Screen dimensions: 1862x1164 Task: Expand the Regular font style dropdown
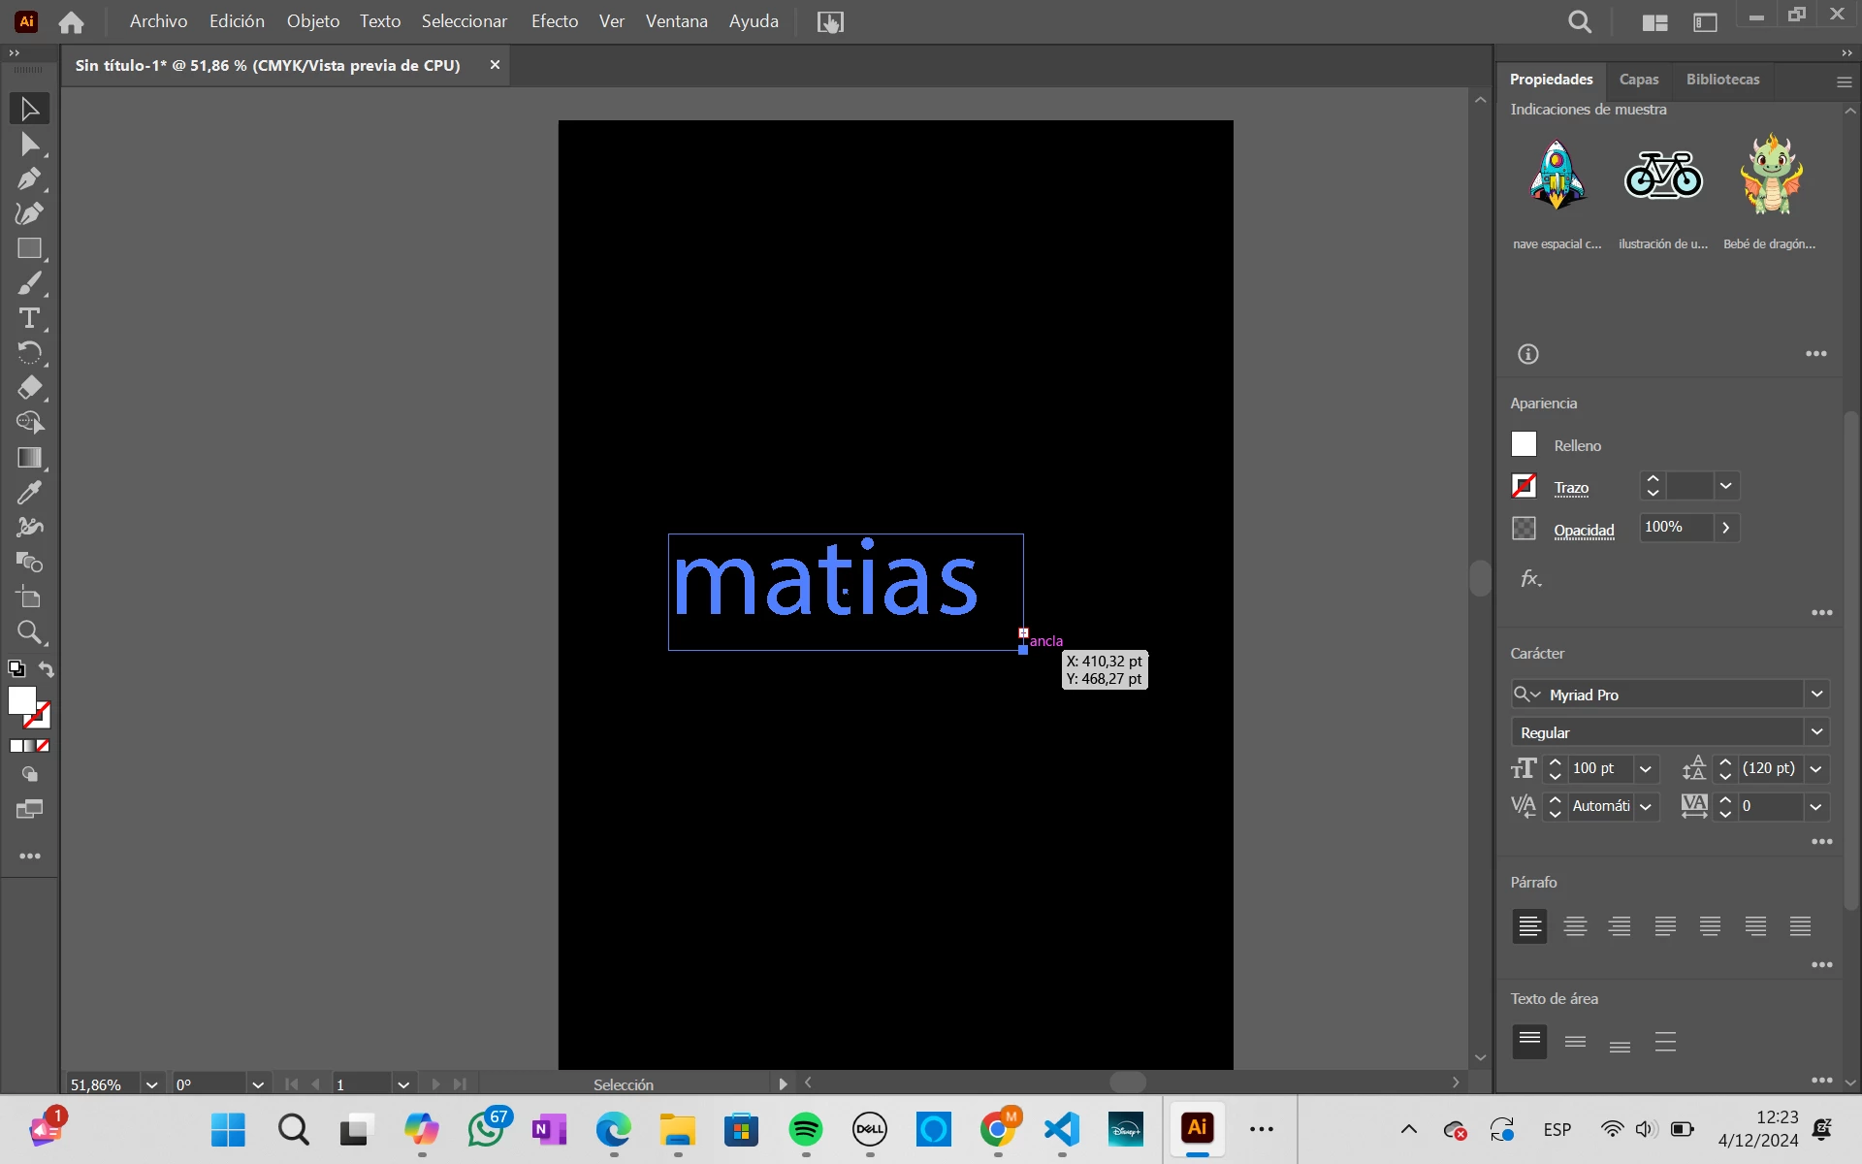tap(1816, 732)
